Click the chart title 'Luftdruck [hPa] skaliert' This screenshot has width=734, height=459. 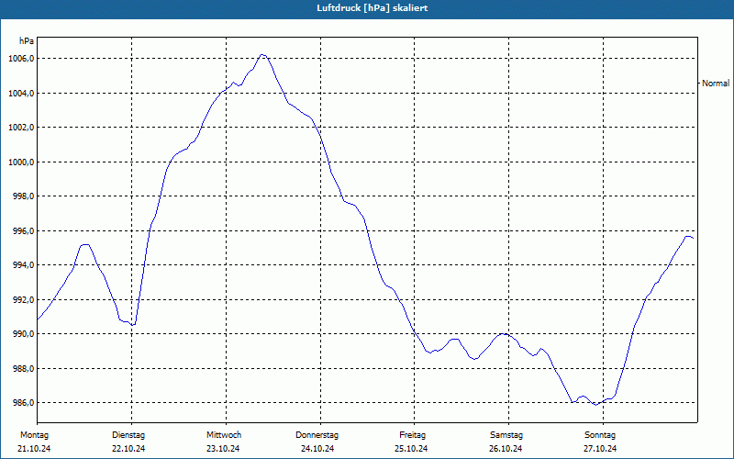coord(373,8)
